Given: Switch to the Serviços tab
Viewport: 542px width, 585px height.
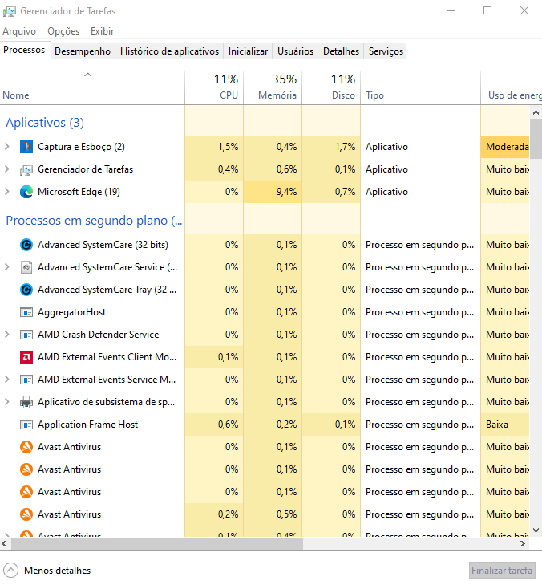Looking at the screenshot, I should pos(386,51).
